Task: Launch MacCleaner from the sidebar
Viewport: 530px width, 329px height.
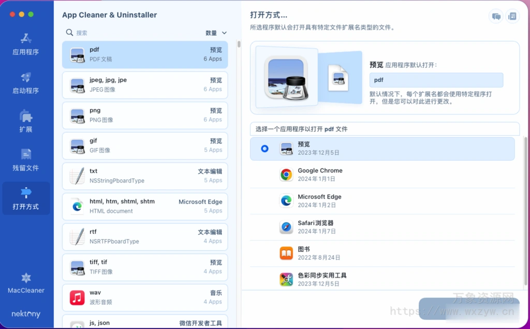Action: click(26, 283)
